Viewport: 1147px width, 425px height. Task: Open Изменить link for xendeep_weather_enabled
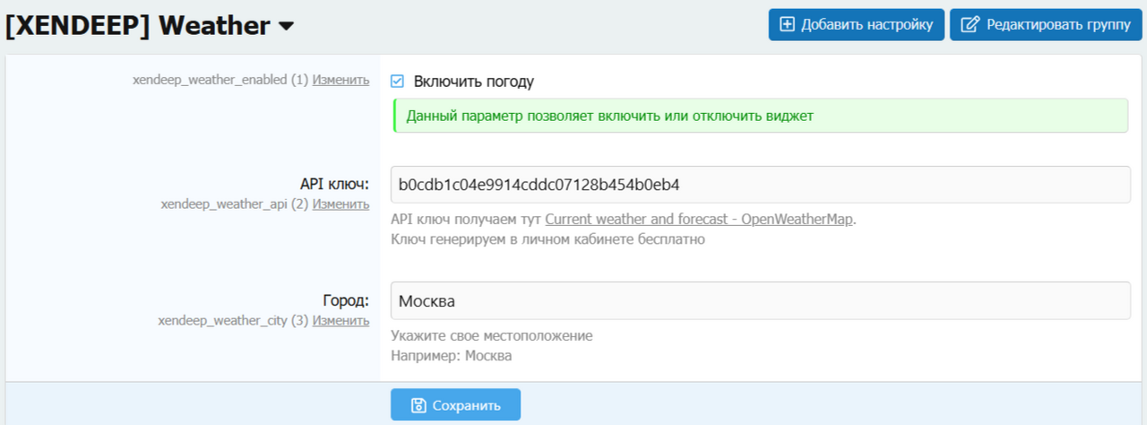[x=341, y=80]
